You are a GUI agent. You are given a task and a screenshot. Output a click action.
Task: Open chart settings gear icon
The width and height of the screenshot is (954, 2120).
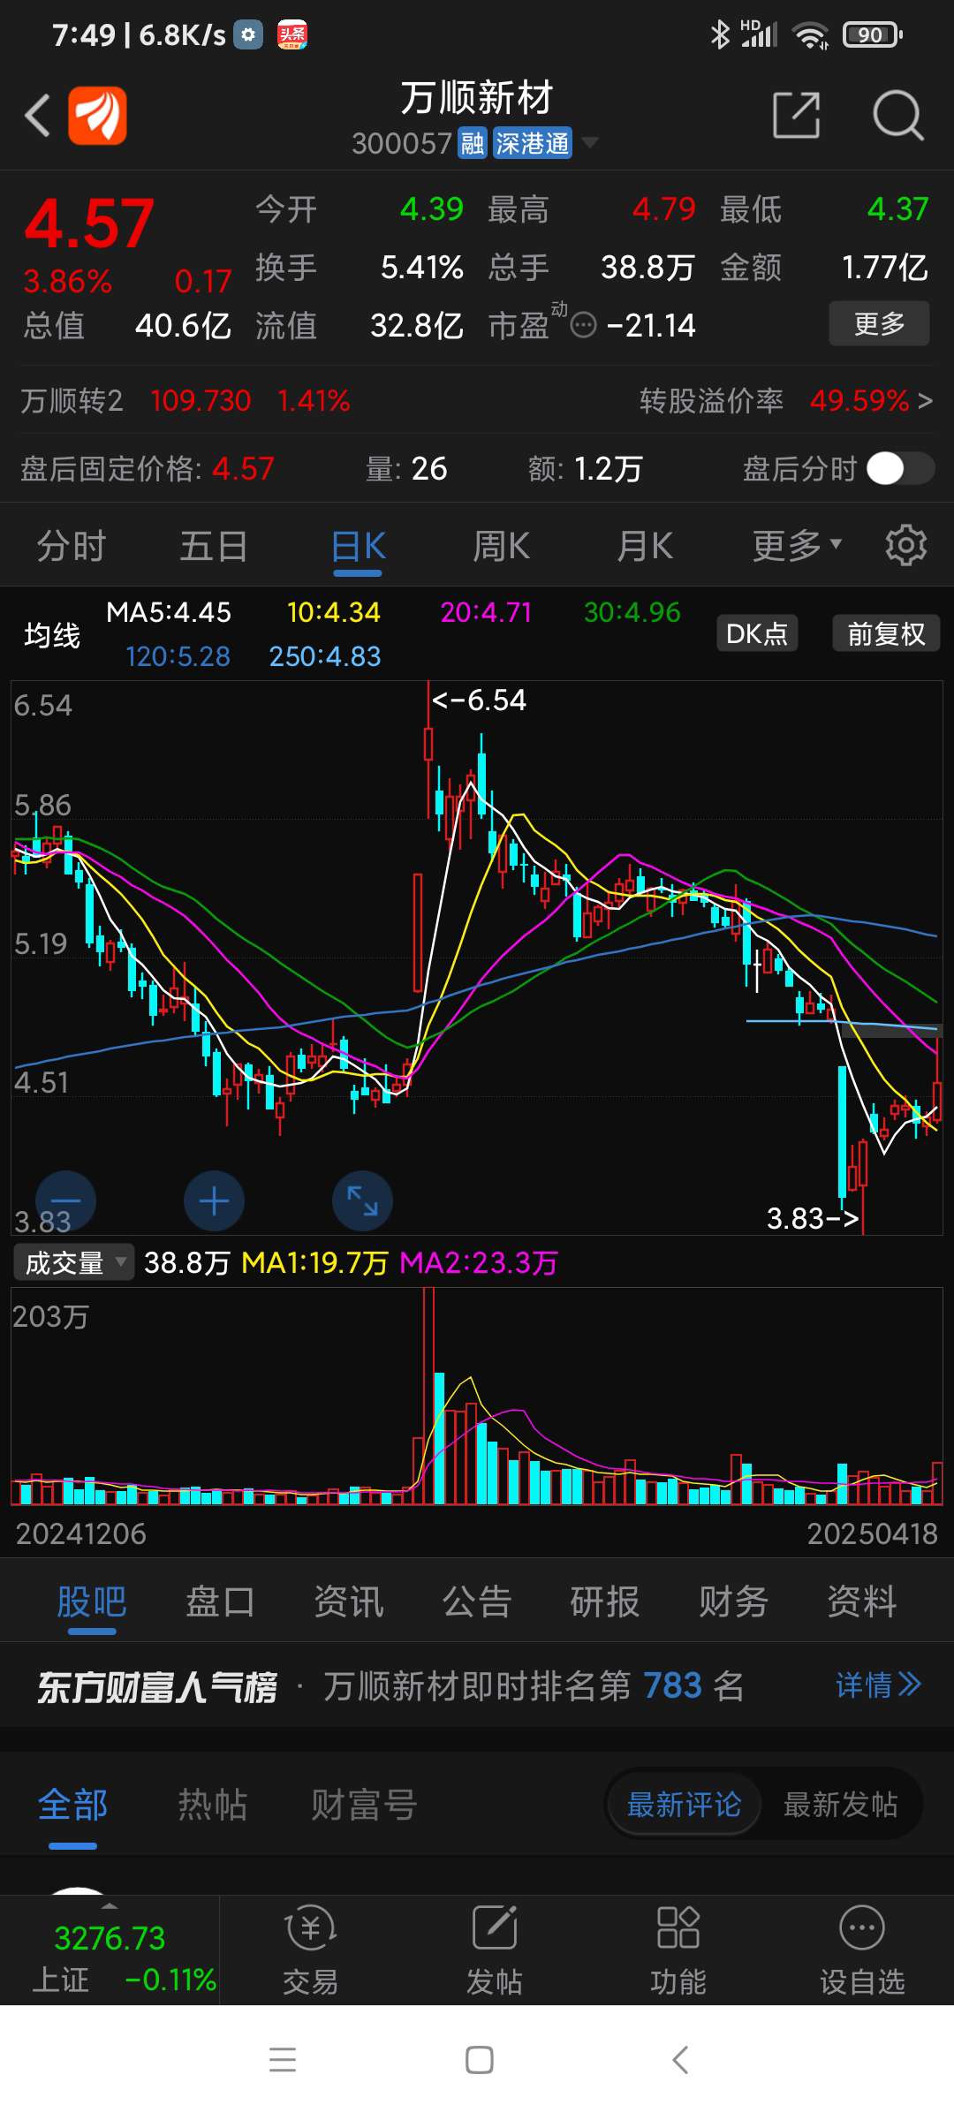pyautogui.click(x=906, y=545)
